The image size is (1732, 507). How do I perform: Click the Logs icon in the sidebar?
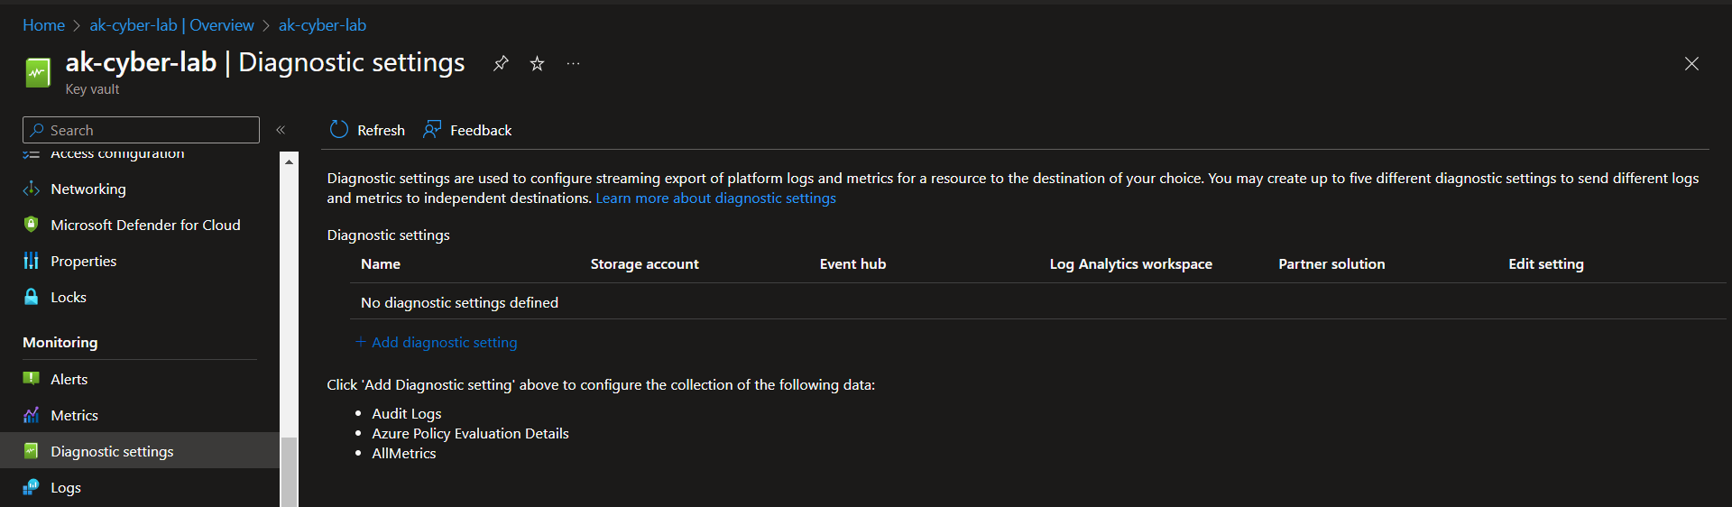click(32, 487)
